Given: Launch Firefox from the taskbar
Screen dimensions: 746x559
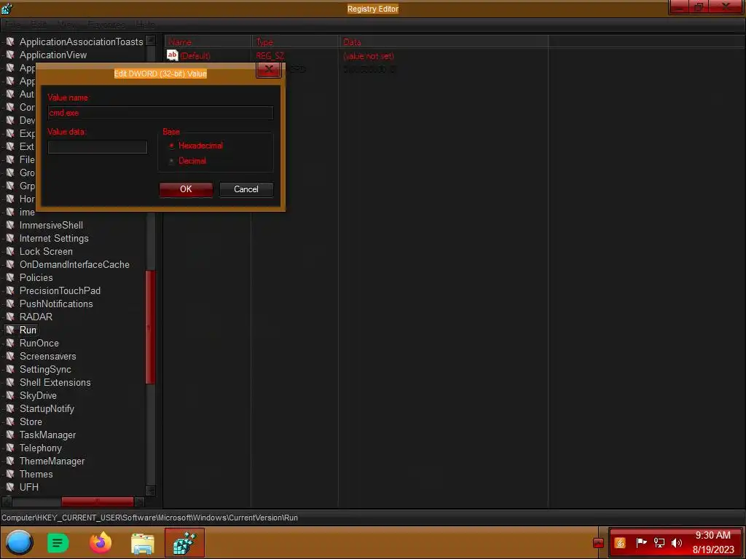Looking at the screenshot, I should [101, 542].
